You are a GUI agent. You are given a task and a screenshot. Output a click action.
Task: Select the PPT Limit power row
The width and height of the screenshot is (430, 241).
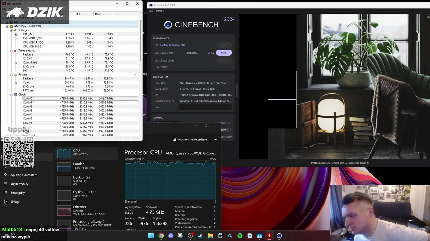[80, 91]
